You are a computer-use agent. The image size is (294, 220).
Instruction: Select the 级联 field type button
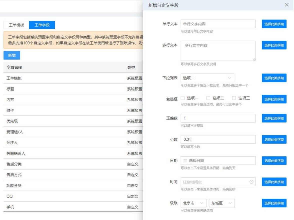tap(274, 203)
